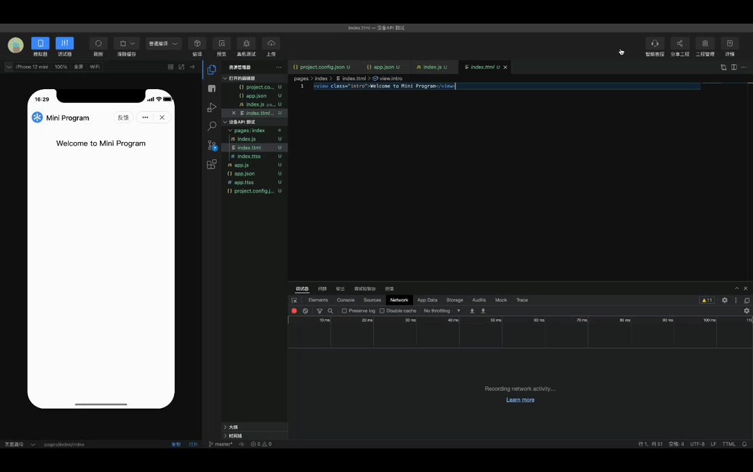The height and width of the screenshot is (472, 753).
Task: Open extensions icon in activity bar
Action: coord(211,165)
